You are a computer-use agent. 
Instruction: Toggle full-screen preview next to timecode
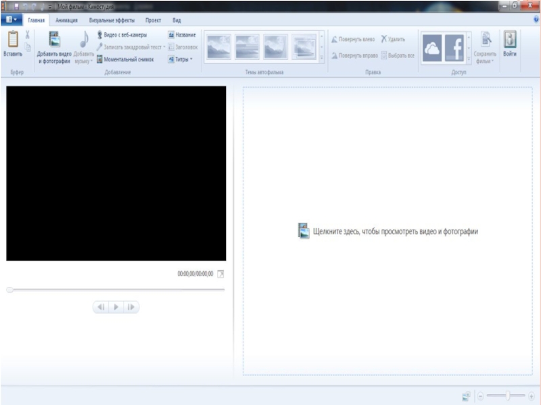[220, 274]
